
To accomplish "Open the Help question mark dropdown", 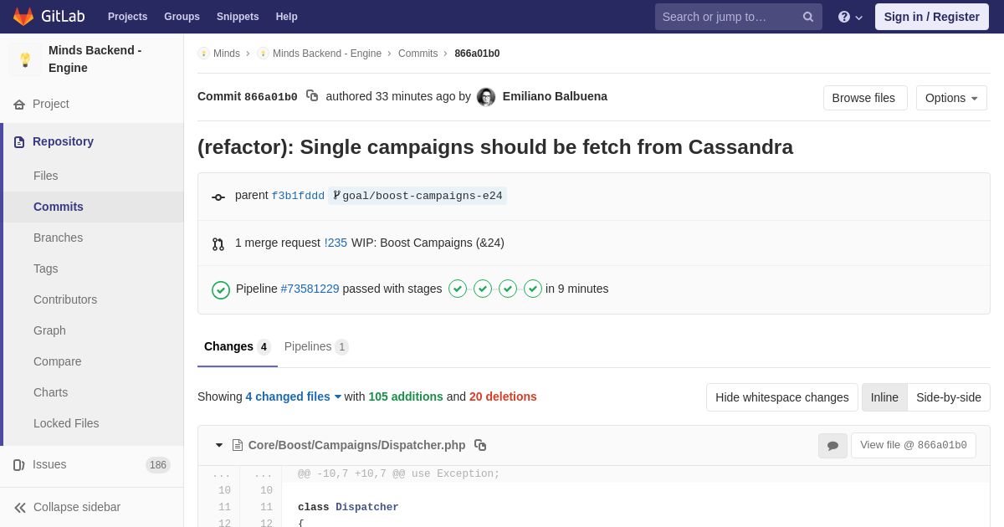I will 850,17.
